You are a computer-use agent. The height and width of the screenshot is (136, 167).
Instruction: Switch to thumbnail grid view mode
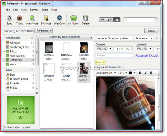[x=117, y=20]
